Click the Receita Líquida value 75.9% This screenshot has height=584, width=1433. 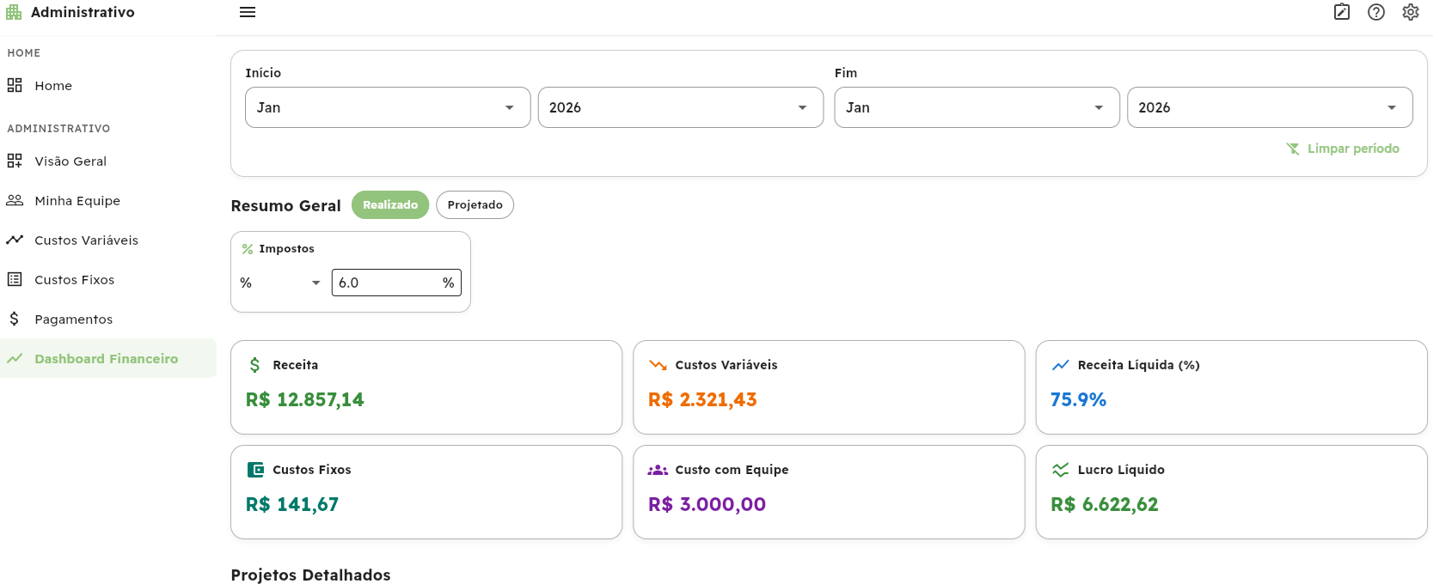1078,399
